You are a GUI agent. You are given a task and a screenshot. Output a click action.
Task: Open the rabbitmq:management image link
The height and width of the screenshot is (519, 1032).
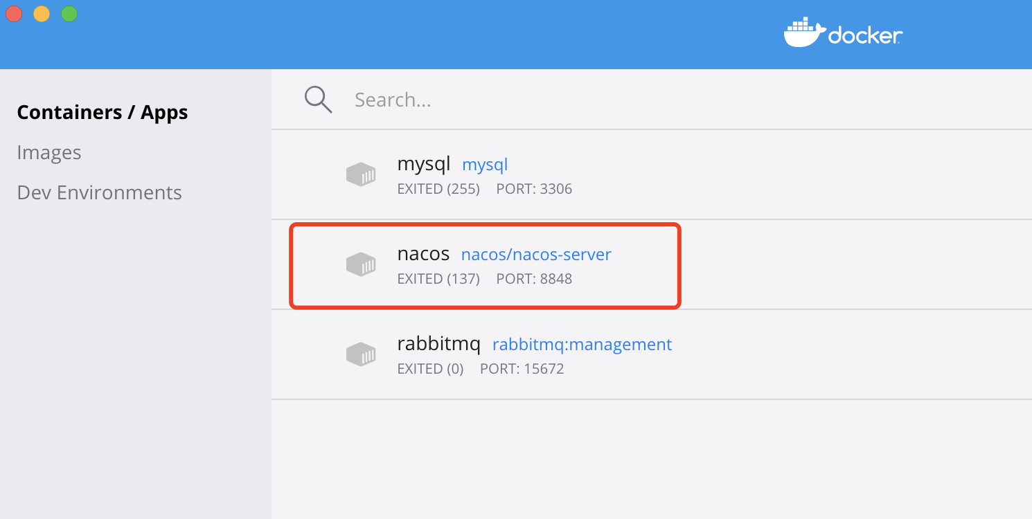point(582,345)
